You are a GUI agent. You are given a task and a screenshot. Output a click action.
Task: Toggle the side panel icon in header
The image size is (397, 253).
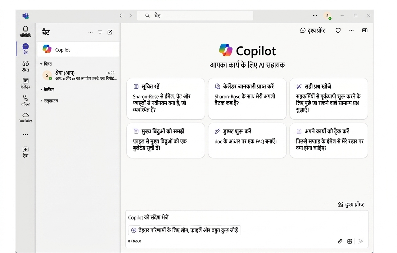365,30
